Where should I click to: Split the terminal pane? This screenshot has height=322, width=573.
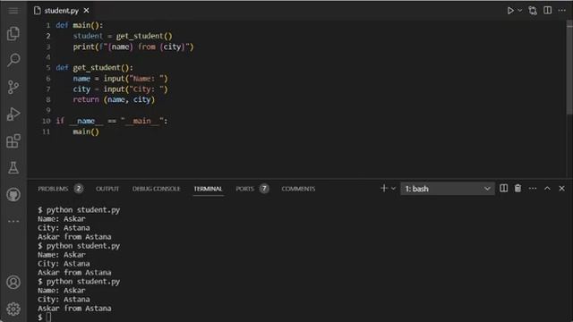pos(503,189)
